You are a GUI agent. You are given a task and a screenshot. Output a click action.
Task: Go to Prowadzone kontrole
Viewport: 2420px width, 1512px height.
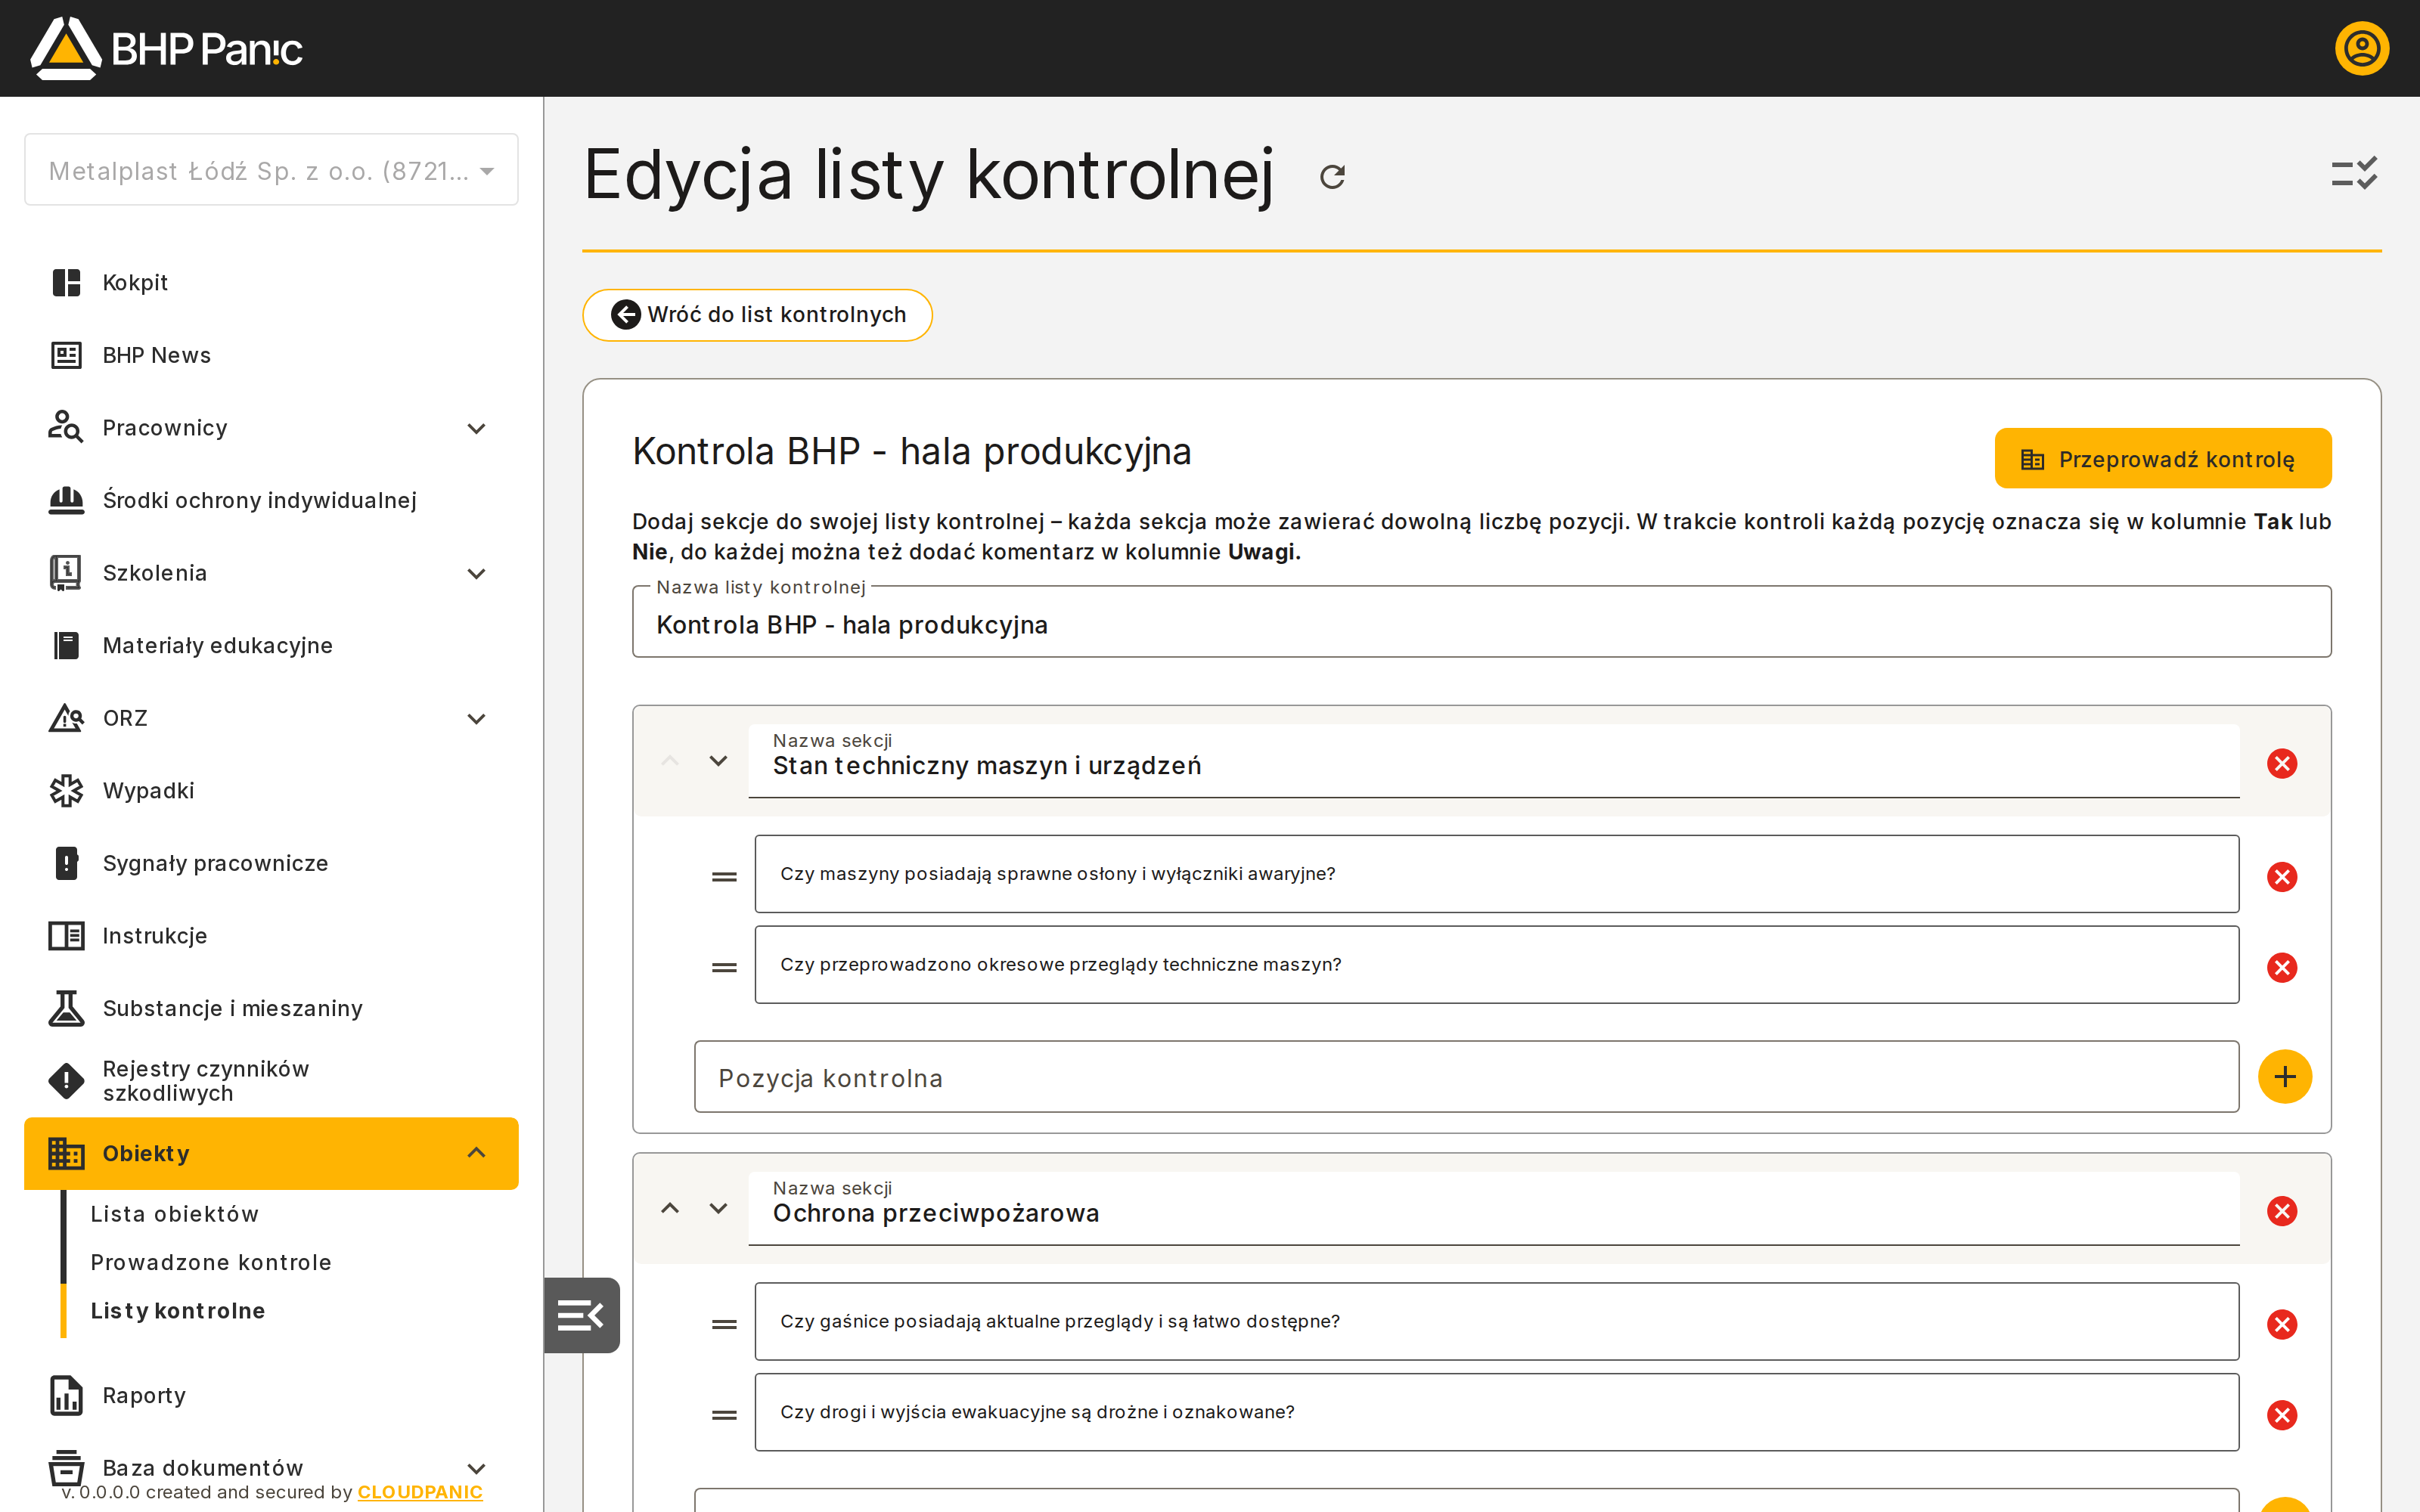211,1262
